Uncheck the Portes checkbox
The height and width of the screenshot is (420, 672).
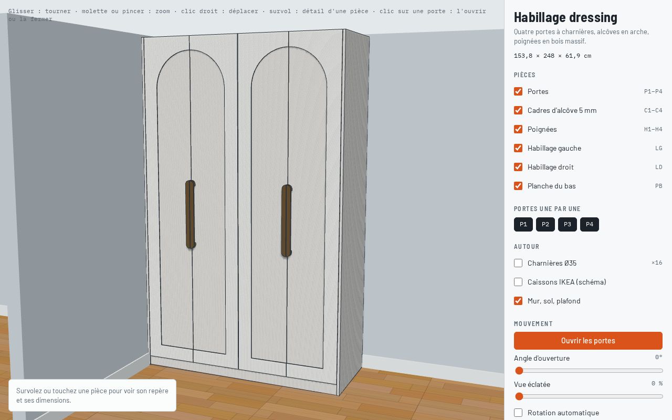tap(518, 91)
